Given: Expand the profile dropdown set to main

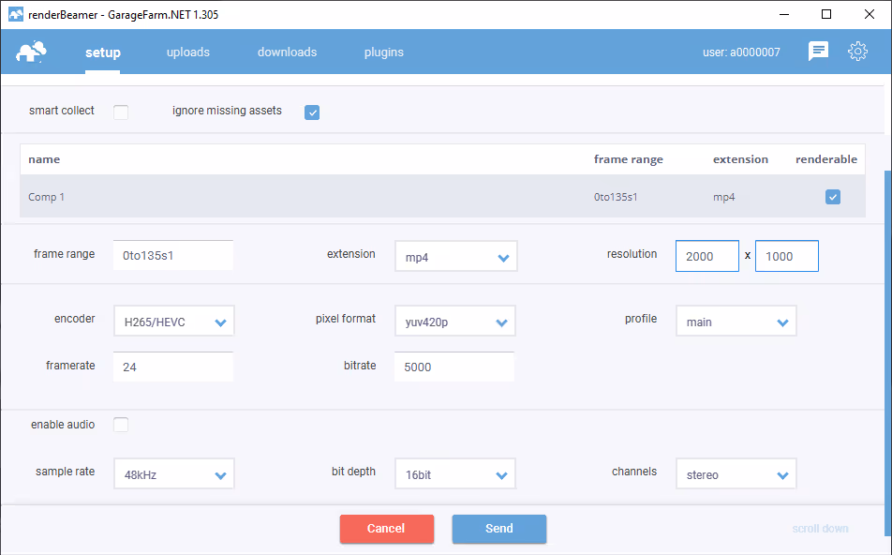Looking at the screenshot, I should [x=736, y=321].
